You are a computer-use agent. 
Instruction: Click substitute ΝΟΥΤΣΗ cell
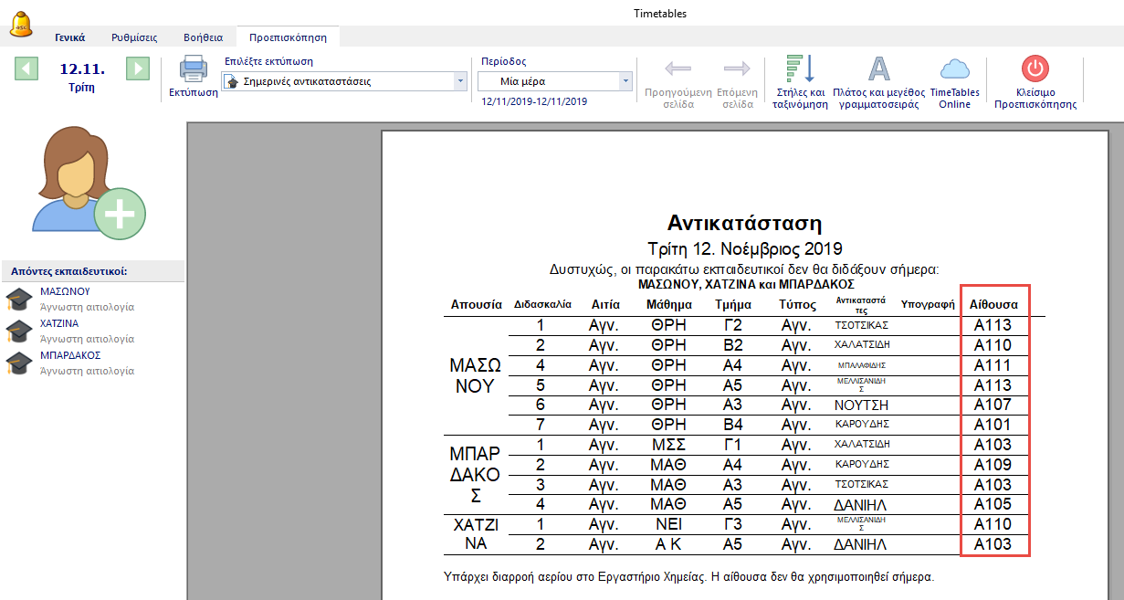click(x=861, y=405)
